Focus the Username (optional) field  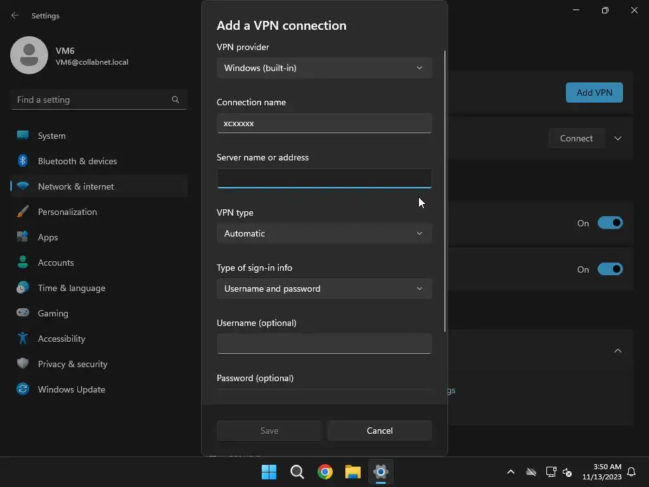coord(324,344)
